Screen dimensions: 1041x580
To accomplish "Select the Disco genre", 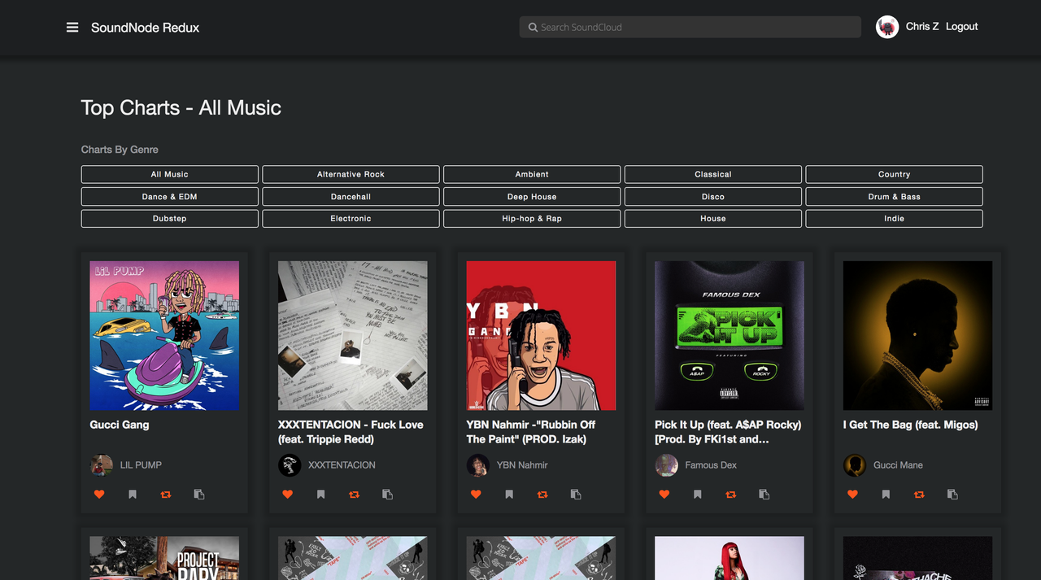I will (x=713, y=197).
